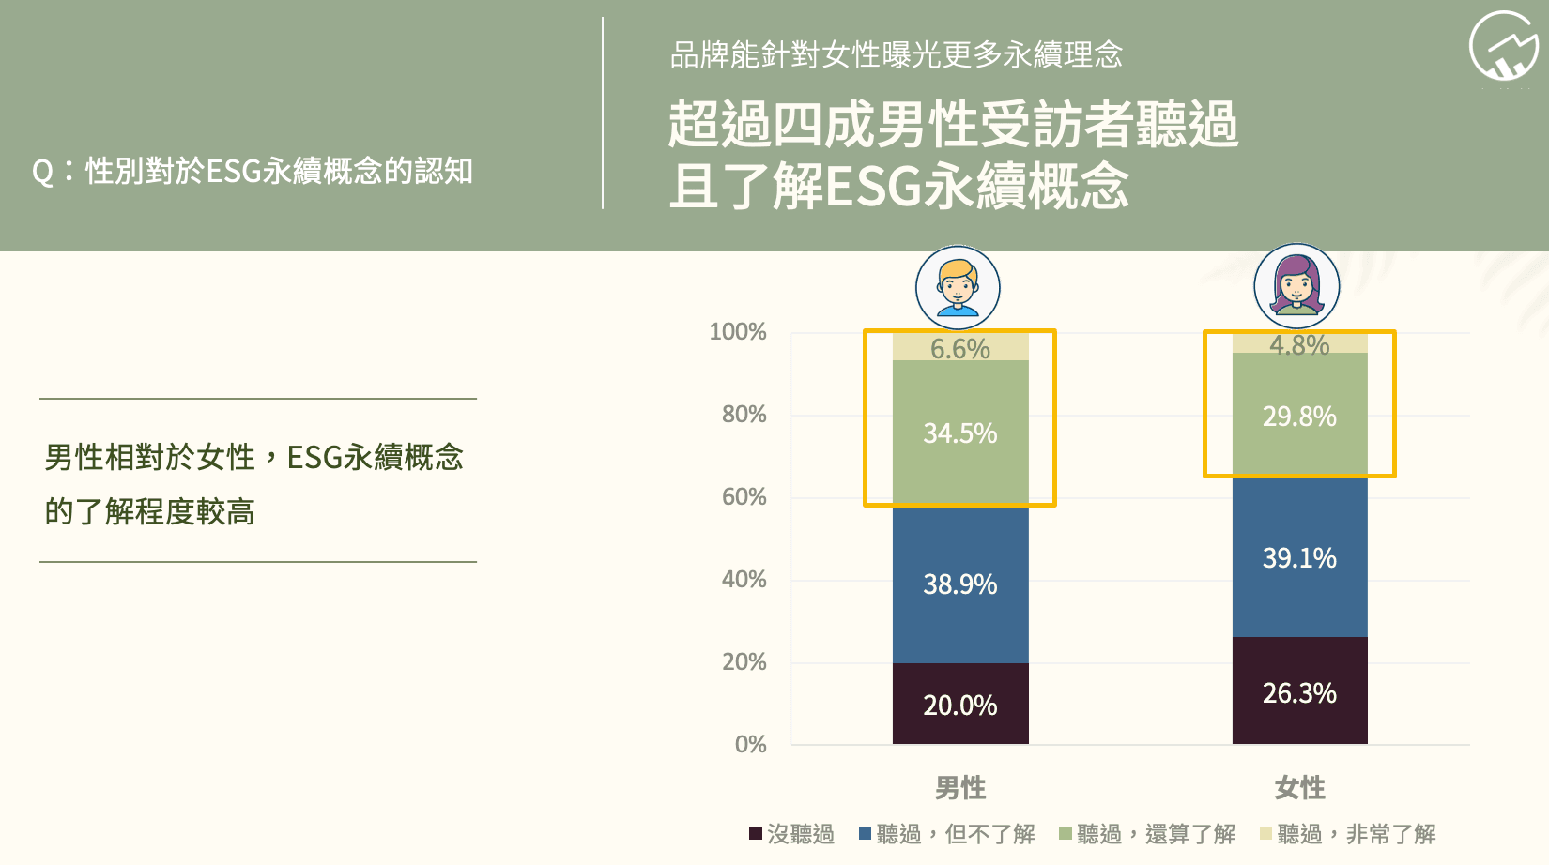Click the female 4.8% bar segment

pos(1299,343)
